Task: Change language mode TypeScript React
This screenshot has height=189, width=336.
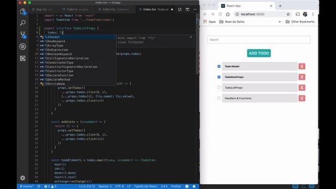Action: tap(145, 186)
